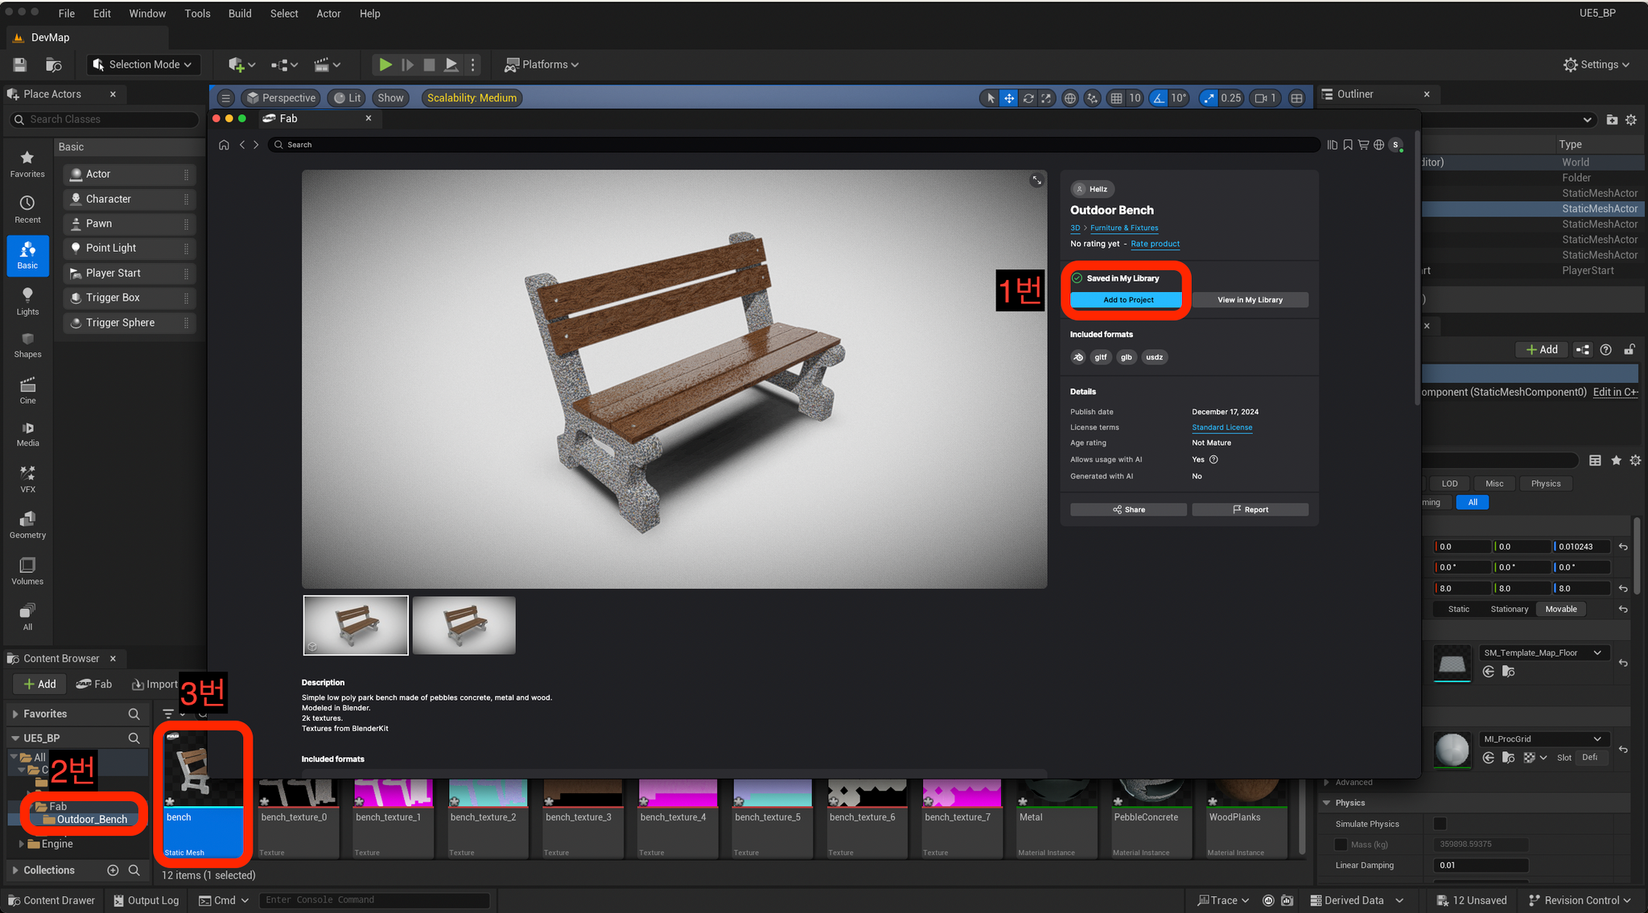Click the Stop simulation button

[x=430, y=64]
